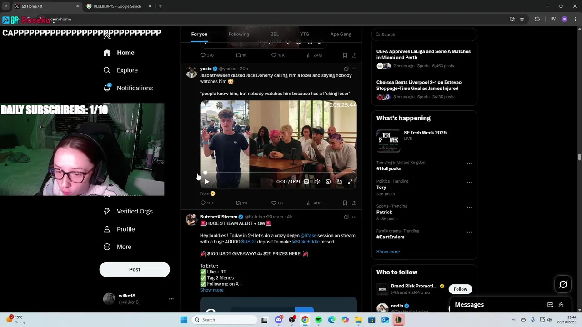Screen dimensions: 582x327
Task: Open more options on ButcherX Stream post
Action: tap(354, 217)
